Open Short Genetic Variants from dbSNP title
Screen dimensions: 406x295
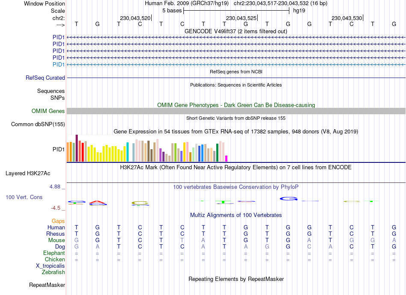pos(236,119)
